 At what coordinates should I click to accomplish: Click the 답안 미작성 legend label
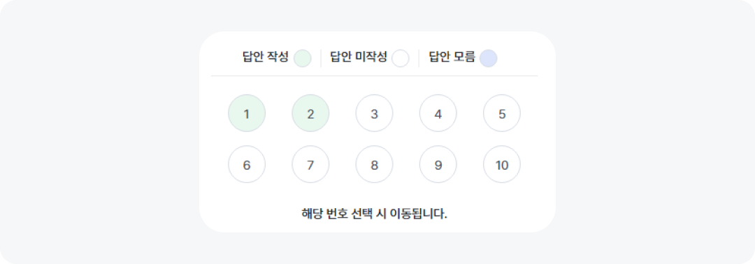[x=358, y=57]
